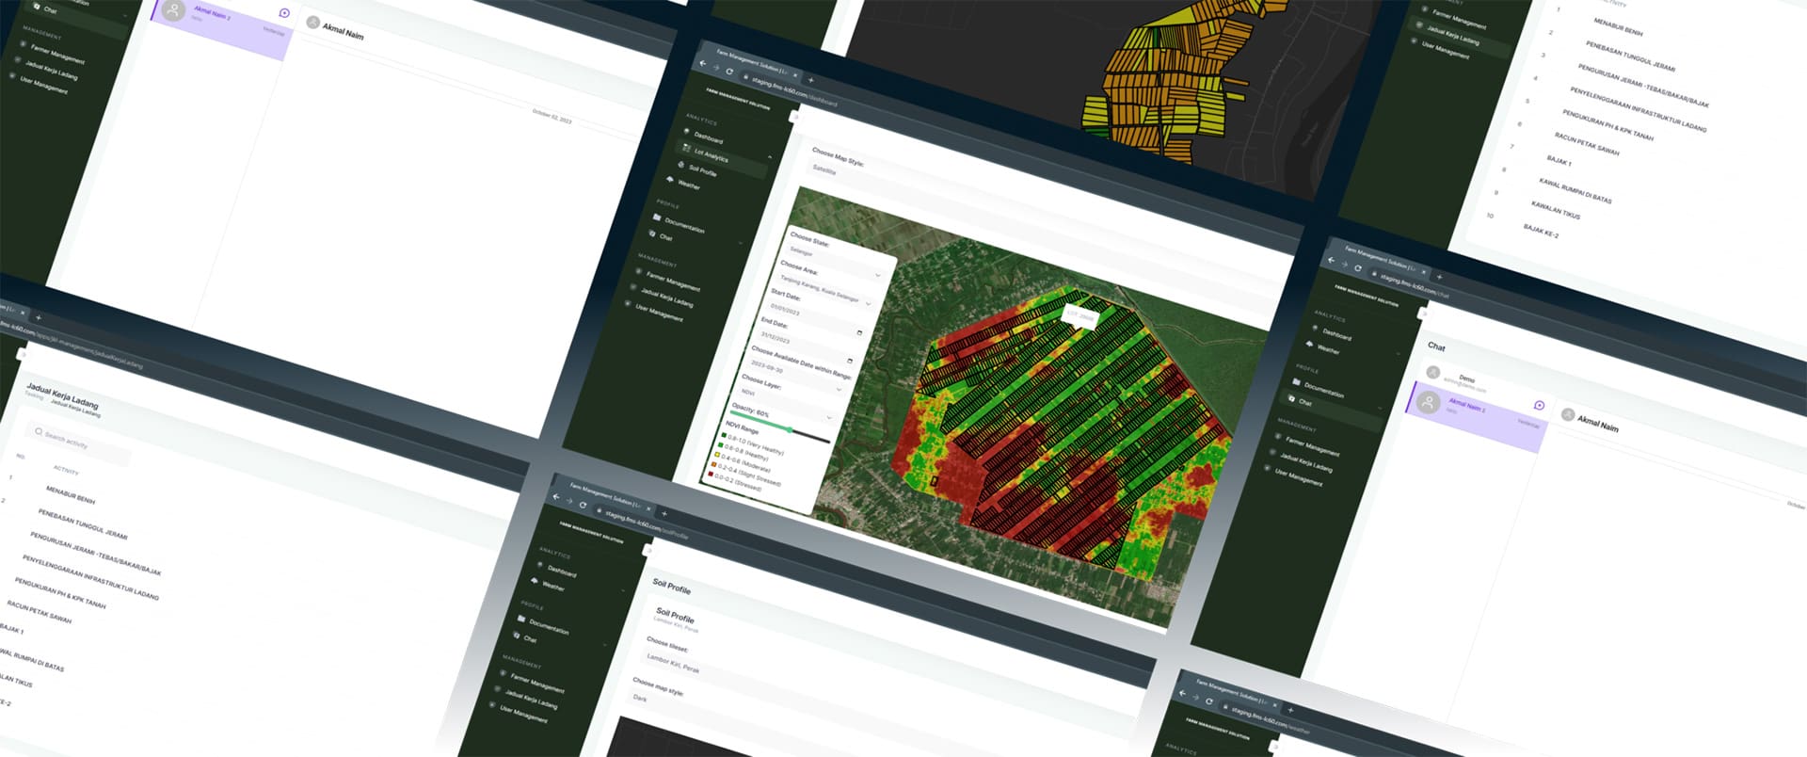Reload the chat browser window page
The height and width of the screenshot is (757, 1807).
1357,268
